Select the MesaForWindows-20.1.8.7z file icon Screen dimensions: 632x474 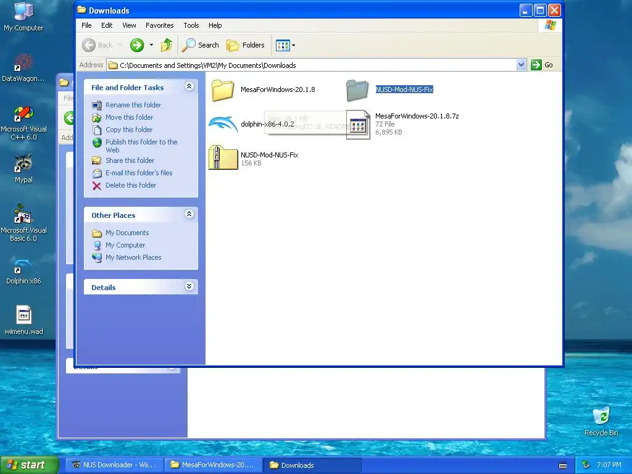coord(358,125)
